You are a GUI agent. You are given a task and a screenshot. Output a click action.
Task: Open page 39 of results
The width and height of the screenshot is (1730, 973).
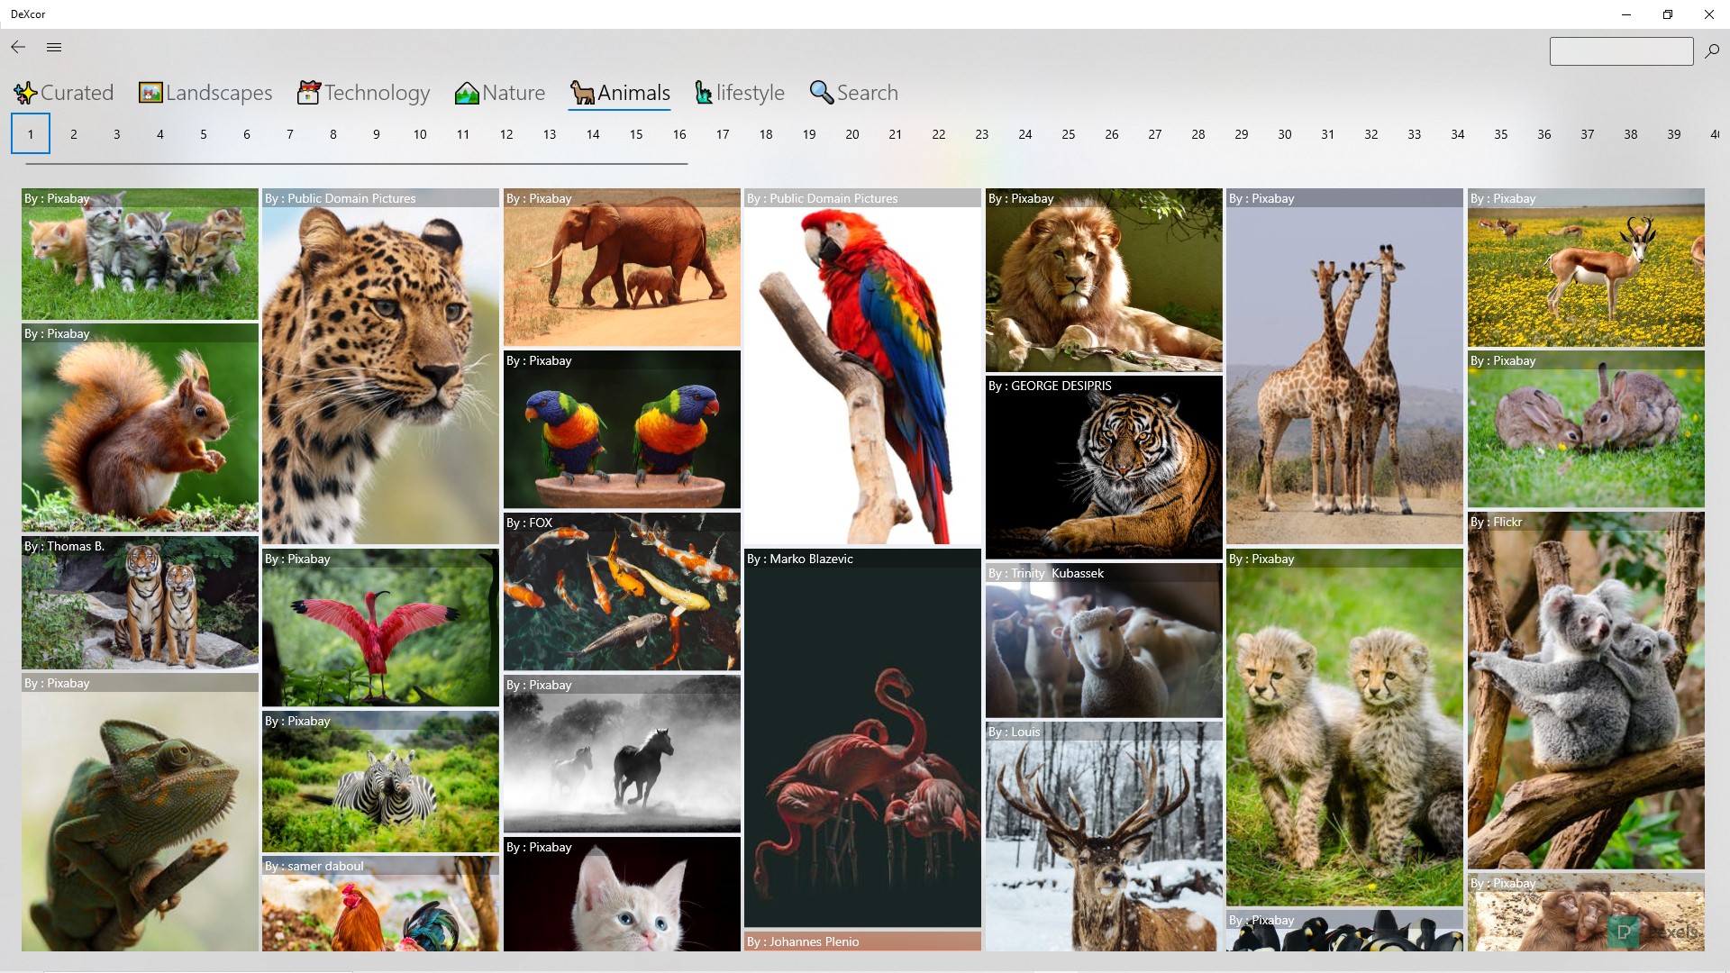1673,134
